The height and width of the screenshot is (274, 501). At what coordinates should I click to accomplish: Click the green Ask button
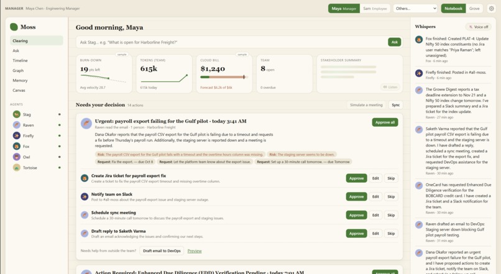click(394, 42)
